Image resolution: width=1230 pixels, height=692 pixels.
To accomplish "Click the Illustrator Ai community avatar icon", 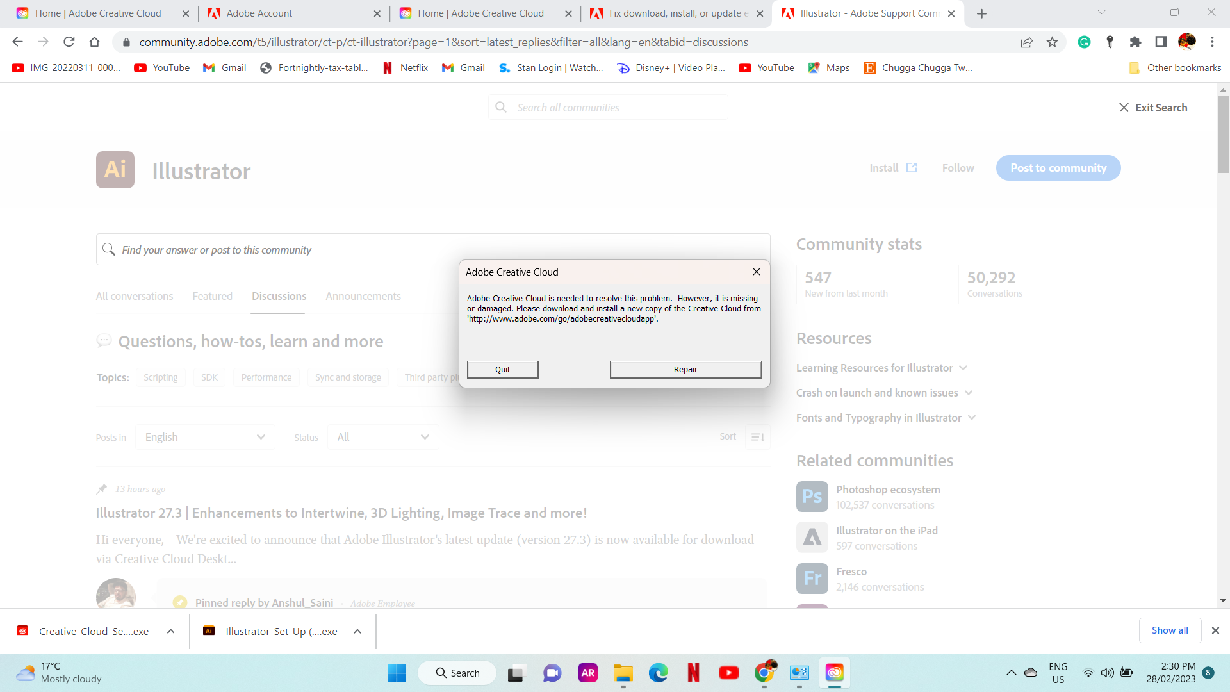I will coord(115,169).
